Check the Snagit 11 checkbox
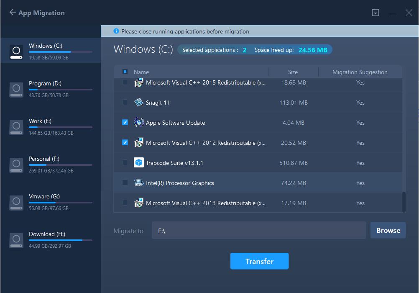The image size is (419, 293). (125, 103)
